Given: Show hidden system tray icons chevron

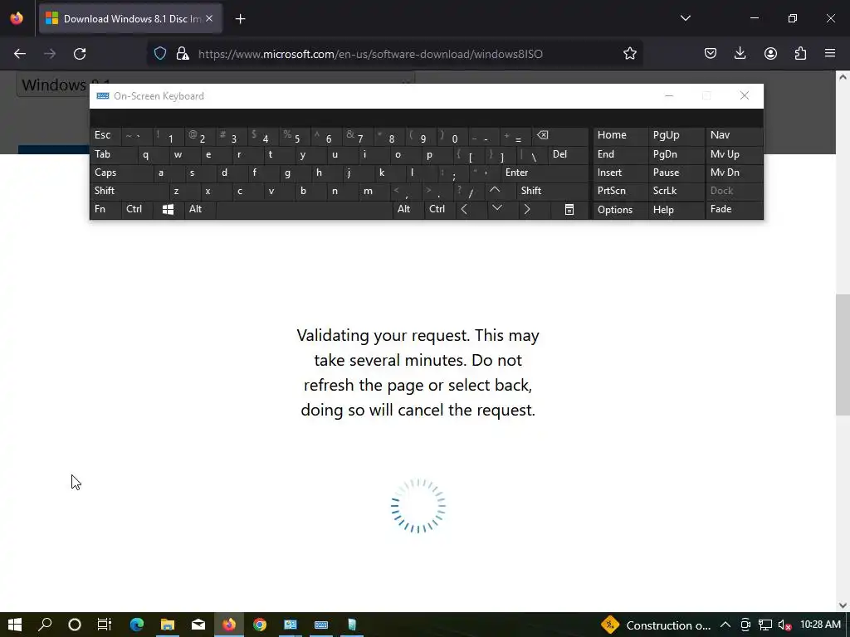Looking at the screenshot, I should pos(725,625).
